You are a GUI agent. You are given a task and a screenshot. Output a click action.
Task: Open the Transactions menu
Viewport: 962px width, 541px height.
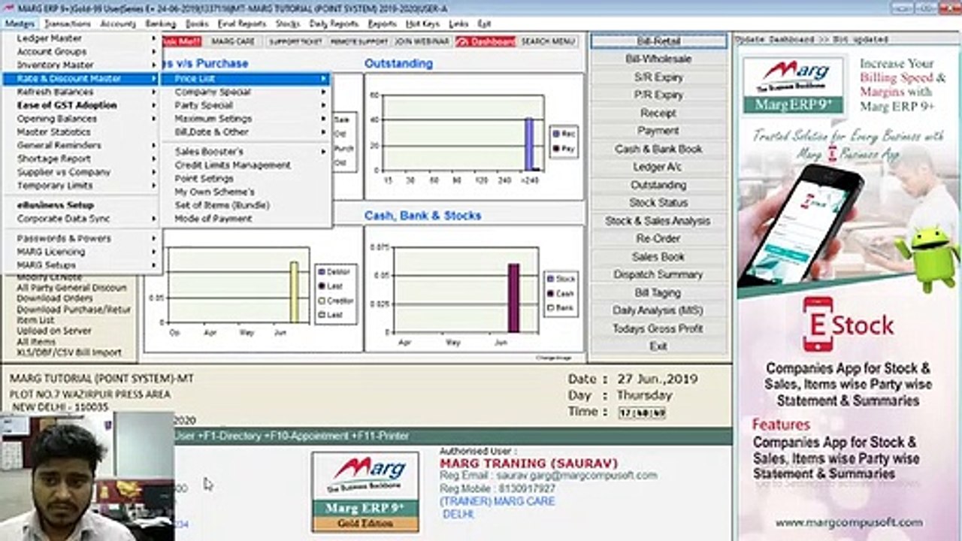coord(67,24)
